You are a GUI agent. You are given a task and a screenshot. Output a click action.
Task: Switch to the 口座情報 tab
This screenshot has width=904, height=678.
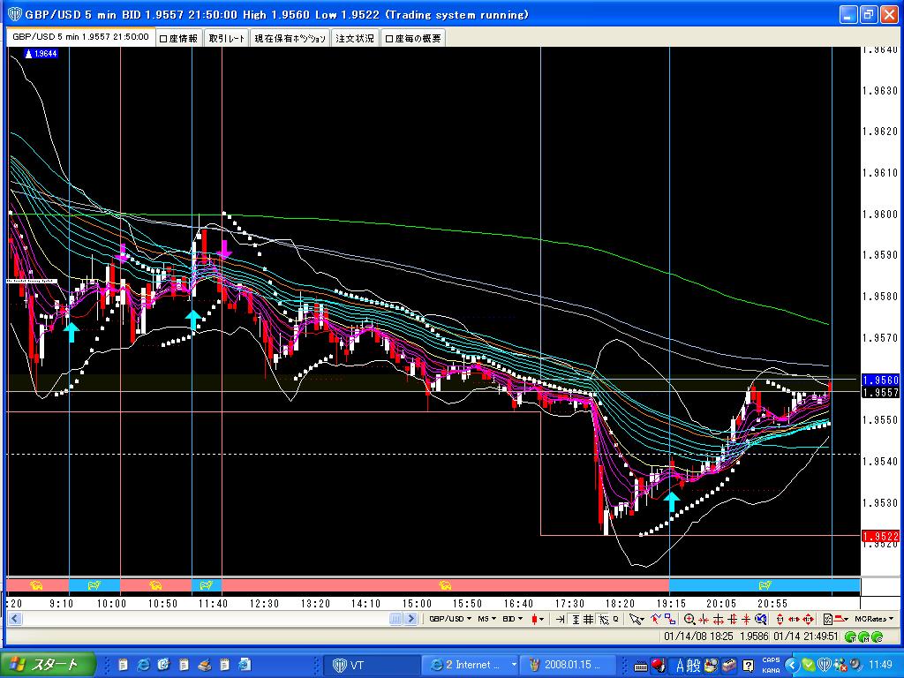(x=178, y=38)
